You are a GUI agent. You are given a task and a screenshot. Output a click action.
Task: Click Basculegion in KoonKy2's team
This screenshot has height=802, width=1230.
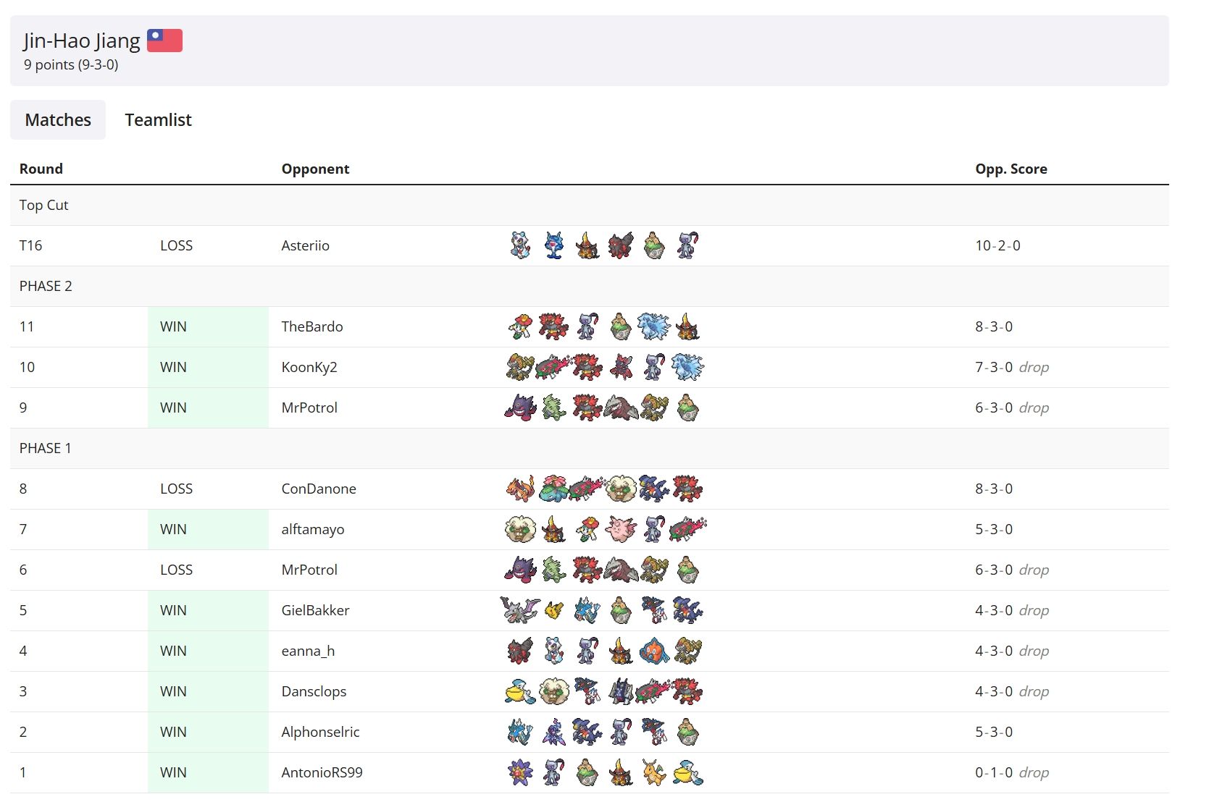[x=553, y=367]
